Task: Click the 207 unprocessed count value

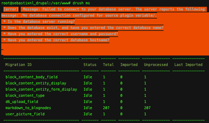Action: pyautogui.click(x=147, y=108)
